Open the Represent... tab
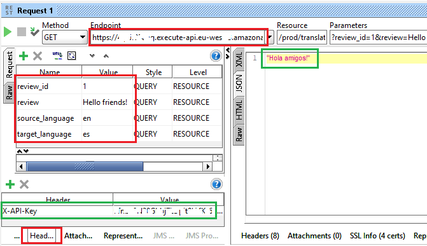The width and height of the screenshot is (427, 246). (x=123, y=236)
